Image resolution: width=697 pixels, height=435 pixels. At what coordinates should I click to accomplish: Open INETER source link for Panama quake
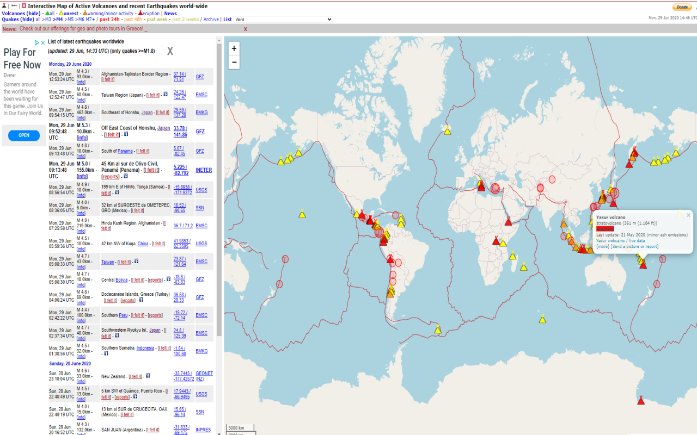tap(204, 170)
